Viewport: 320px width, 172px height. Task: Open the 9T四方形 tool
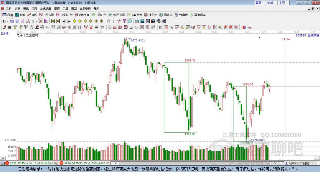[117, 15]
